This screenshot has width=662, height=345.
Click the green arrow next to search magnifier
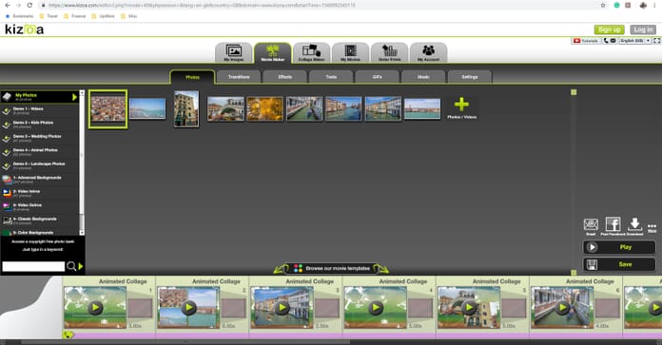point(81,266)
